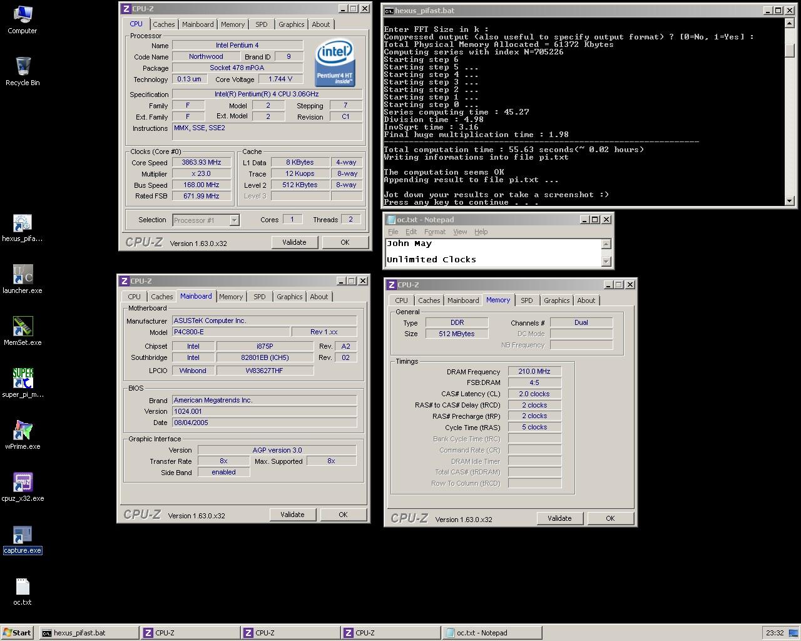Viewport: 801px width, 641px height.
Task: Click OK in Memory CPU-Z window
Action: point(610,518)
